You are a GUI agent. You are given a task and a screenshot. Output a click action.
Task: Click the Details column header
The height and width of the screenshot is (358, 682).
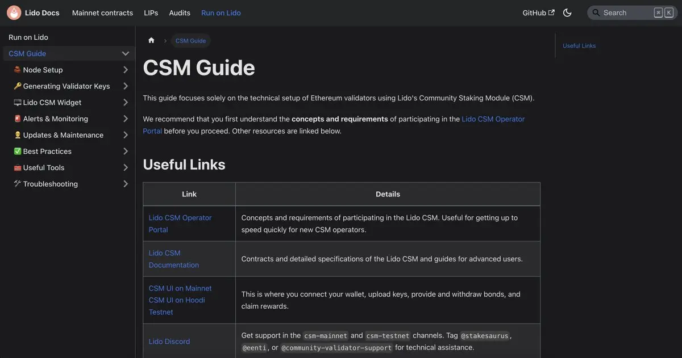[388, 194]
